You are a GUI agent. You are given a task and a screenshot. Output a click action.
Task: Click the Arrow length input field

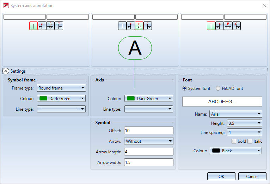(149, 152)
